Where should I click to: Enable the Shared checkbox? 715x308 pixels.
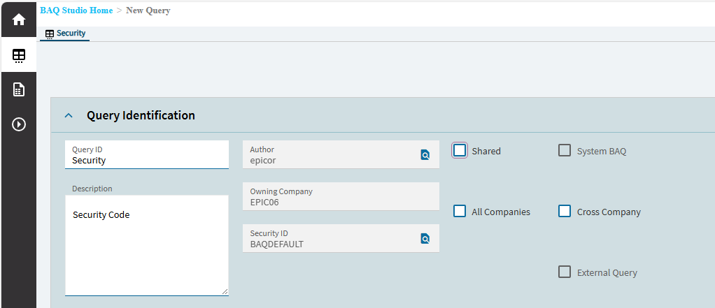460,151
